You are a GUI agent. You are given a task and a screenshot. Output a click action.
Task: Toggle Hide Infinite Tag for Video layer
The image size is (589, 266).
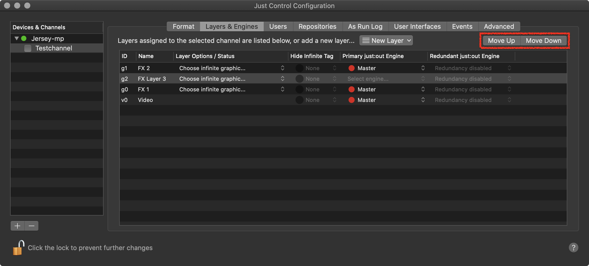[x=299, y=100]
